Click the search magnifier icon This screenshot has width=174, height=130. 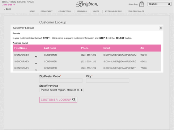(169, 4)
